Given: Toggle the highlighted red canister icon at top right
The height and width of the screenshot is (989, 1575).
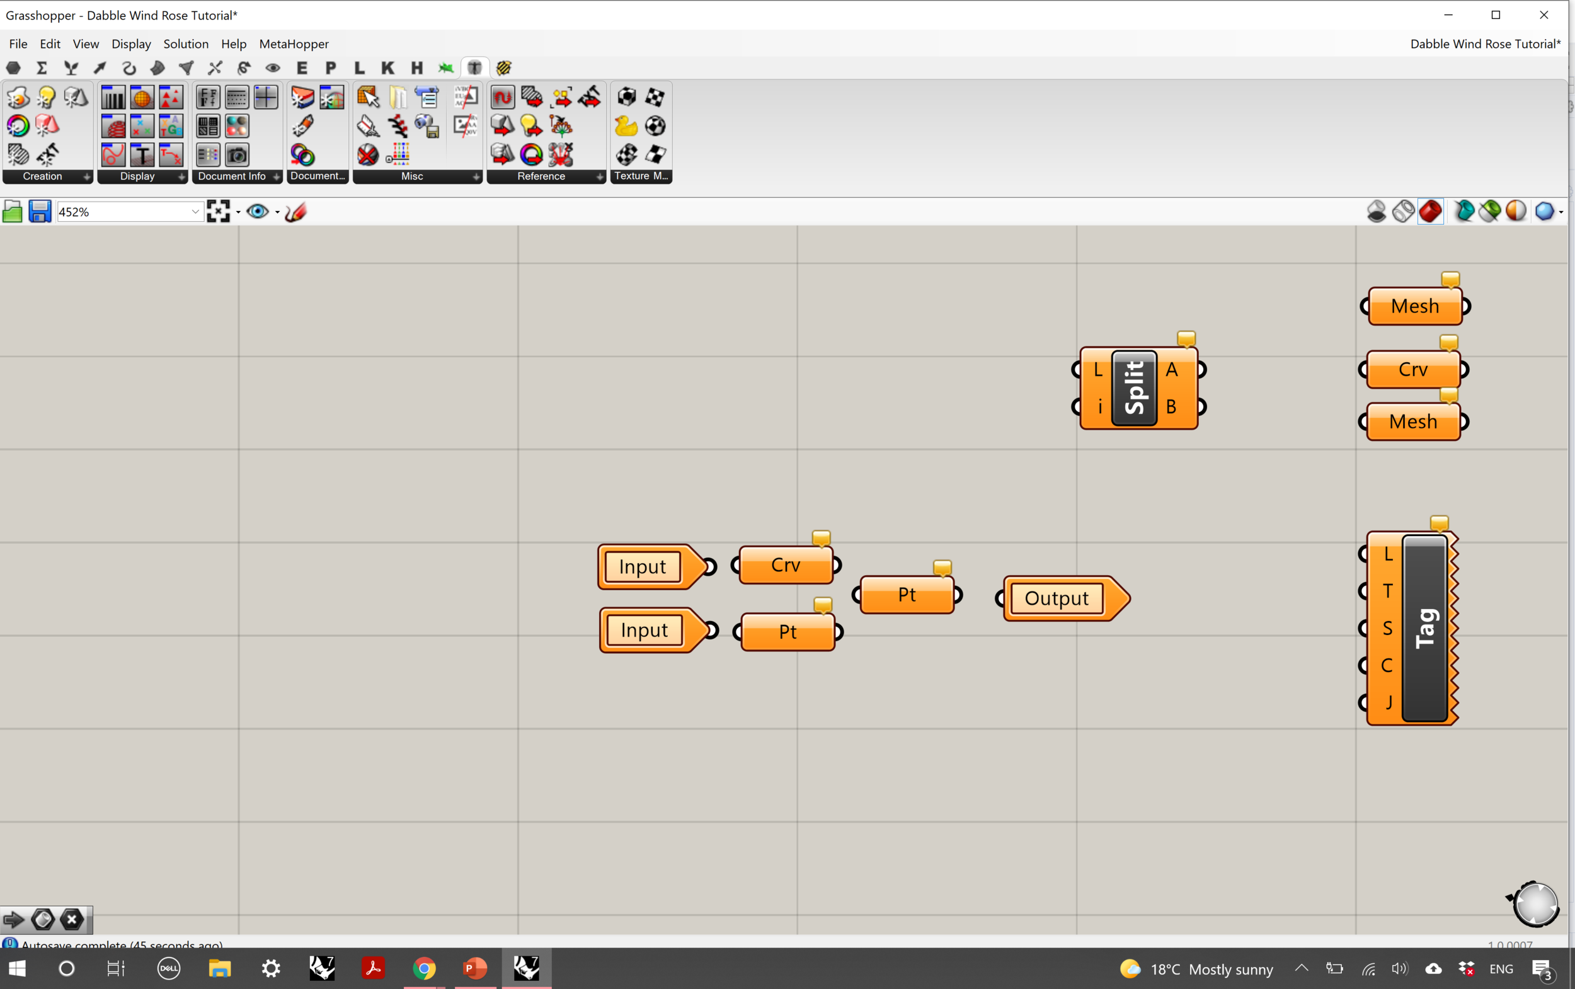Looking at the screenshot, I should 1431,210.
